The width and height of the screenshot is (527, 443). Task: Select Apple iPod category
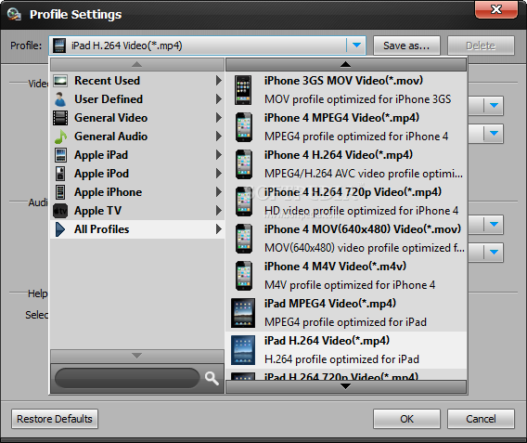(x=137, y=174)
